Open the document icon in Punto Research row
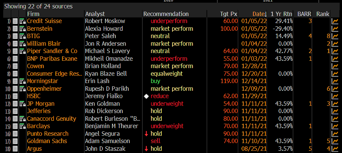The width and height of the screenshot is (342, 153). 15,134
